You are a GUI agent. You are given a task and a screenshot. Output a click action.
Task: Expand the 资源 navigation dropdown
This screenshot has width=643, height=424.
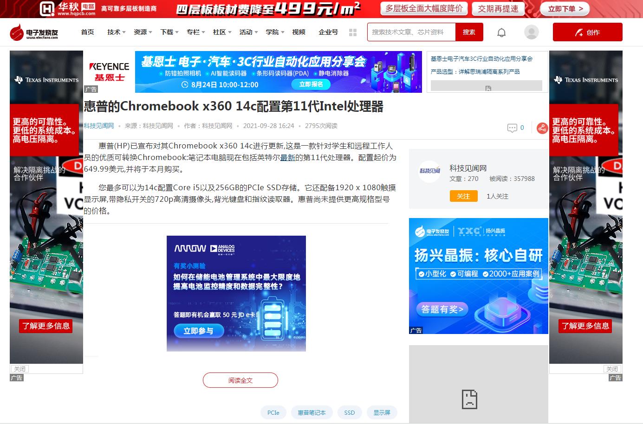[x=143, y=32]
